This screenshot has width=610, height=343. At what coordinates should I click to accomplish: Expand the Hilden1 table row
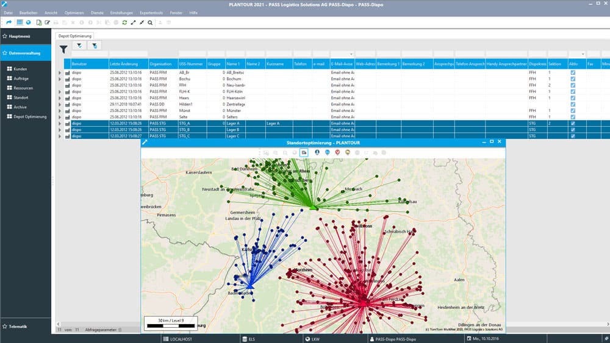coord(60,104)
